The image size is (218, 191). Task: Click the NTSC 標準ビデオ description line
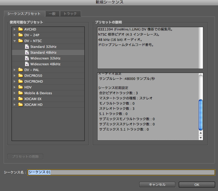click(x=128, y=34)
